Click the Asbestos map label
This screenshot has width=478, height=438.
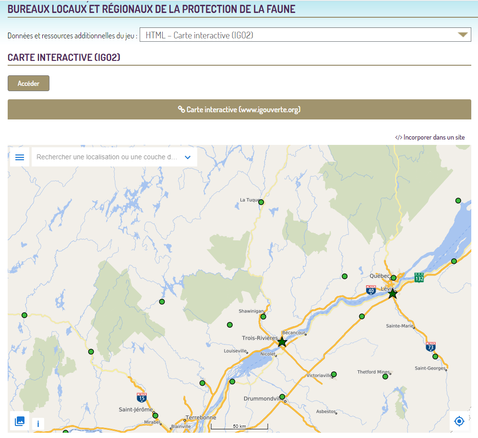325,412
